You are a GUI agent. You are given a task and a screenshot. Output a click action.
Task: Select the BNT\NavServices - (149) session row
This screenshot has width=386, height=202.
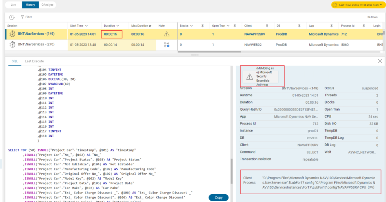coord(194,34)
